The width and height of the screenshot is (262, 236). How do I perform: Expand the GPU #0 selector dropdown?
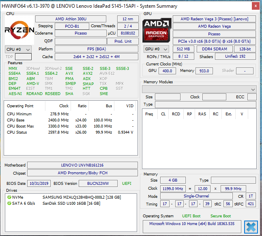(155, 49)
